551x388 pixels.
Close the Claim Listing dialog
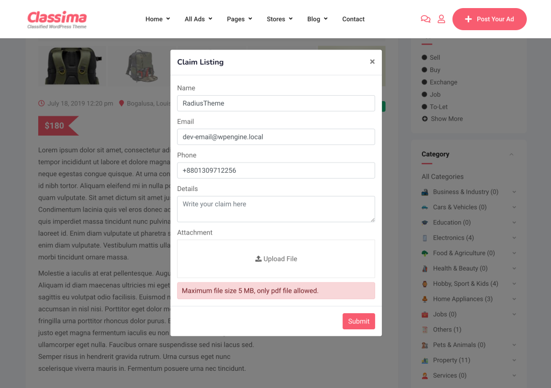pyautogui.click(x=372, y=62)
